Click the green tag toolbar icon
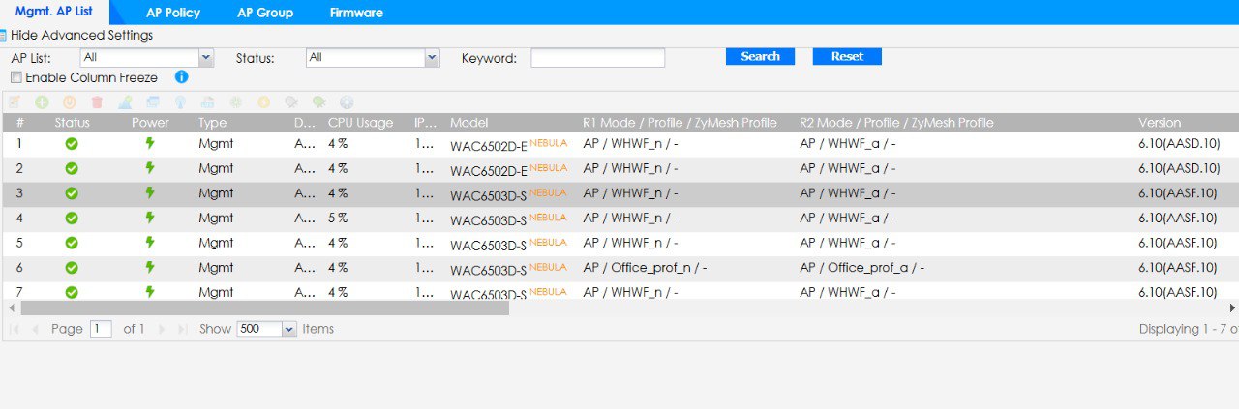The image size is (1239, 409). pyautogui.click(x=318, y=102)
